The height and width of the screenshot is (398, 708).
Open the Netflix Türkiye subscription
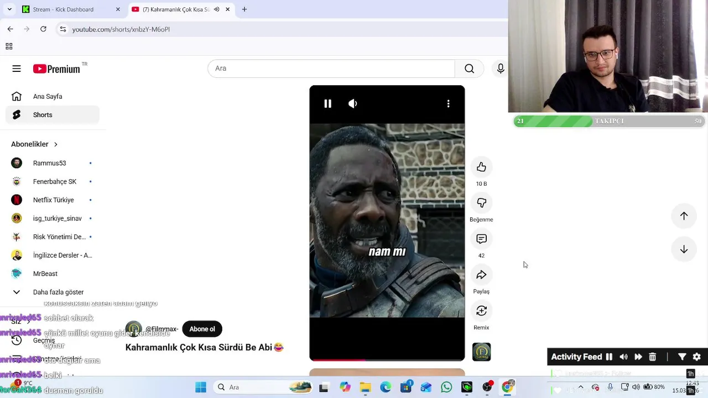(53, 200)
